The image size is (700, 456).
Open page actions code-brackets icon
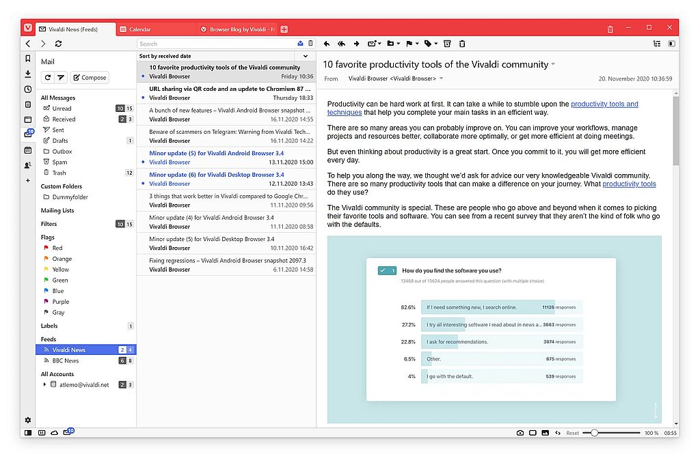coord(558,433)
